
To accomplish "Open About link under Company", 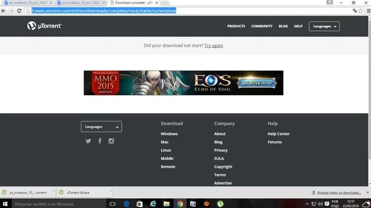I will coord(220,133).
